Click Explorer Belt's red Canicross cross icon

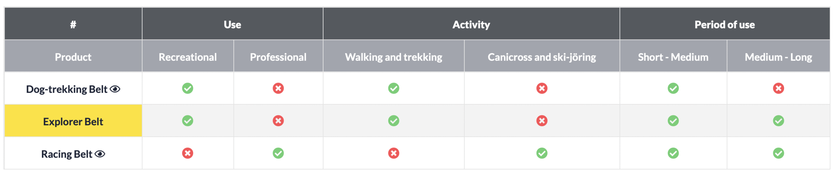[x=542, y=121]
